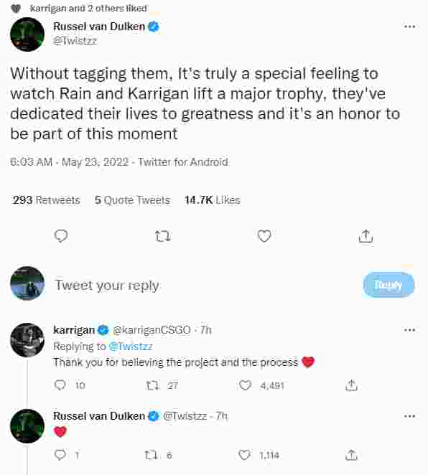
Task: Like the main tweet with the heart icon
Action: [x=264, y=236]
